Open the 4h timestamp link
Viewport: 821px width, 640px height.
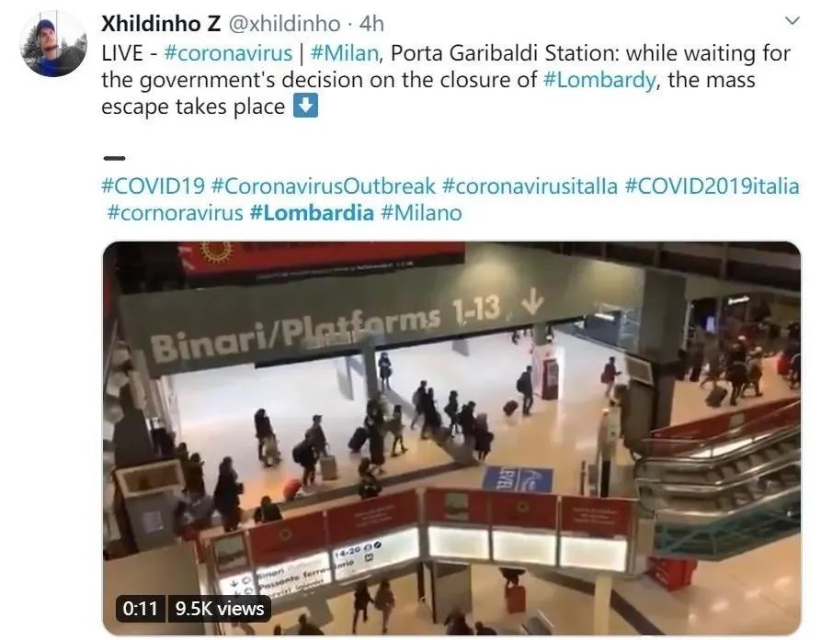click(x=371, y=24)
